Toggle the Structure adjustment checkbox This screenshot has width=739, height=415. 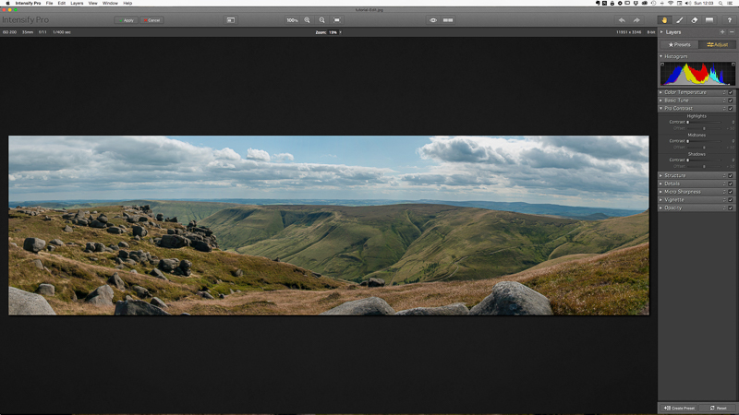coord(731,175)
